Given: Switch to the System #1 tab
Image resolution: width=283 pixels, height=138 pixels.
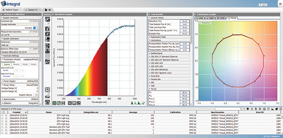Looking at the screenshot, I should pos(33,9).
